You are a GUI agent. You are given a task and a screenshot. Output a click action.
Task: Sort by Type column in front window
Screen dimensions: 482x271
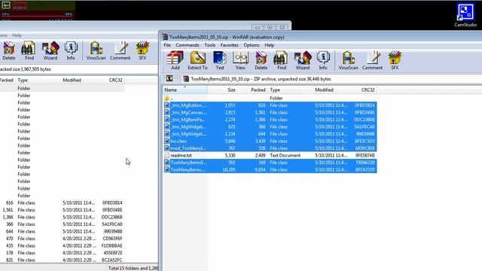pyautogui.click(x=290, y=90)
